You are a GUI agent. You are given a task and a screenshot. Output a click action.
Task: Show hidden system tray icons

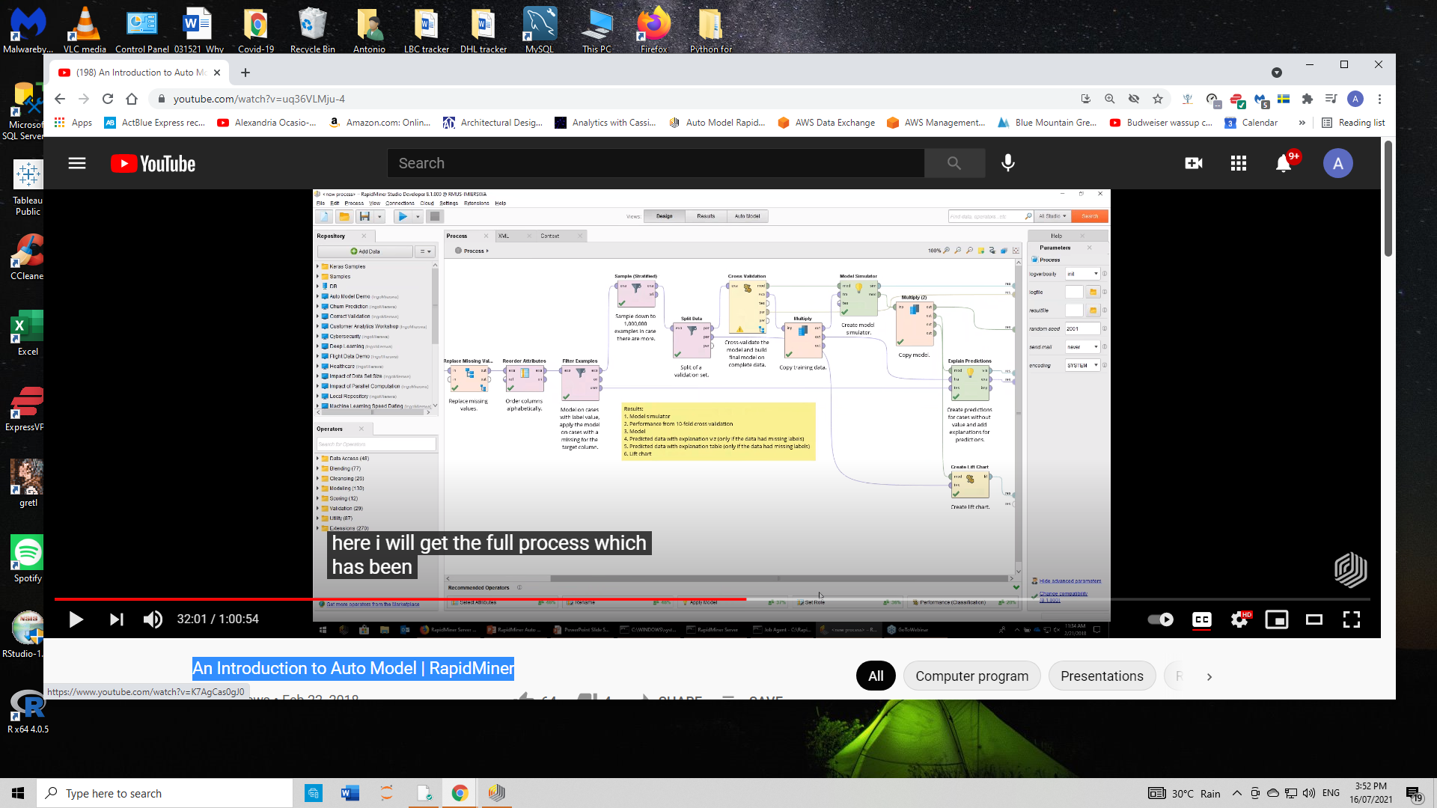[1237, 793]
